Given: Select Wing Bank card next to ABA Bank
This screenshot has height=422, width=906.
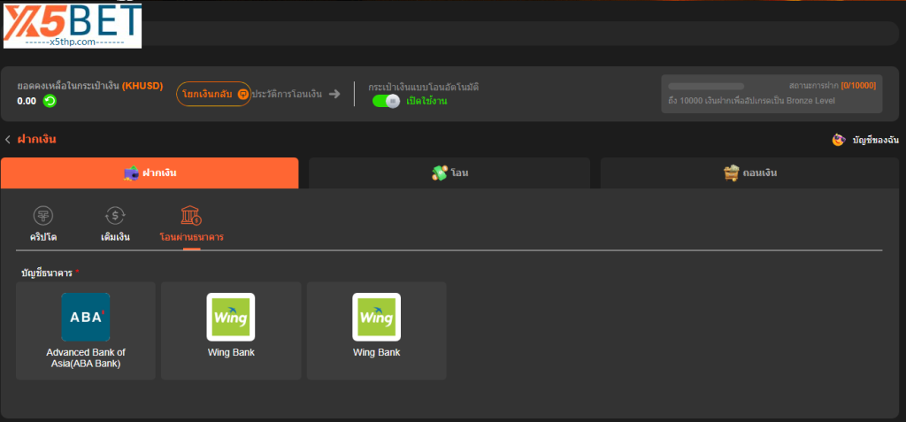Looking at the screenshot, I should coord(231,330).
